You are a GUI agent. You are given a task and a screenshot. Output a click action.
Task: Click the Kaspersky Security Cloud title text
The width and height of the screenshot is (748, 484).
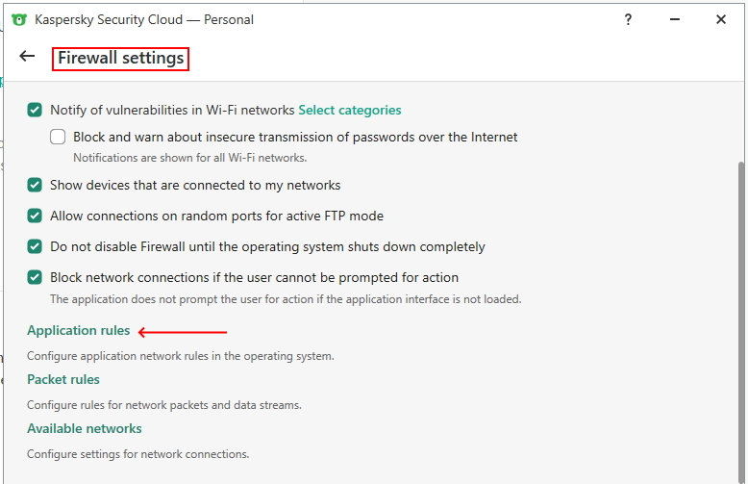(144, 19)
